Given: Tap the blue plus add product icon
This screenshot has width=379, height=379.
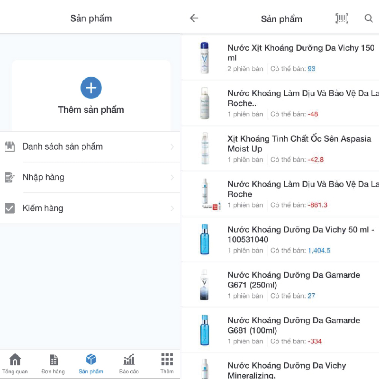Looking at the screenshot, I should pos(91,88).
